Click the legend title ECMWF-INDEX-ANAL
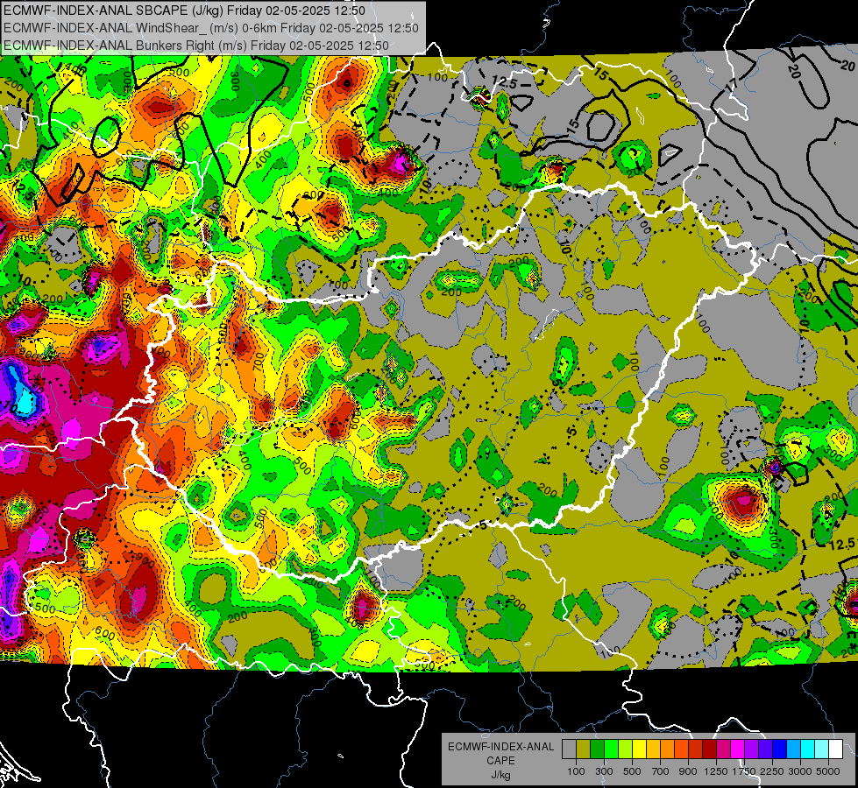Viewport: 858px width, 788px height. pyautogui.click(x=500, y=747)
